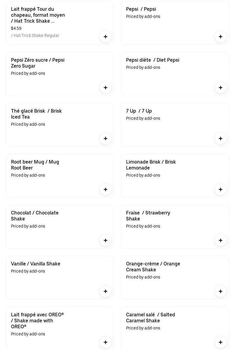Click plus on Orange Cream Shake
The width and height of the screenshot is (239, 350).
click(221, 291)
